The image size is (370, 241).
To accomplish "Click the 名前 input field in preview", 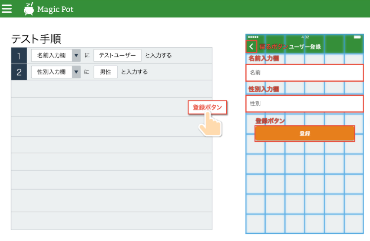I will tap(304, 72).
